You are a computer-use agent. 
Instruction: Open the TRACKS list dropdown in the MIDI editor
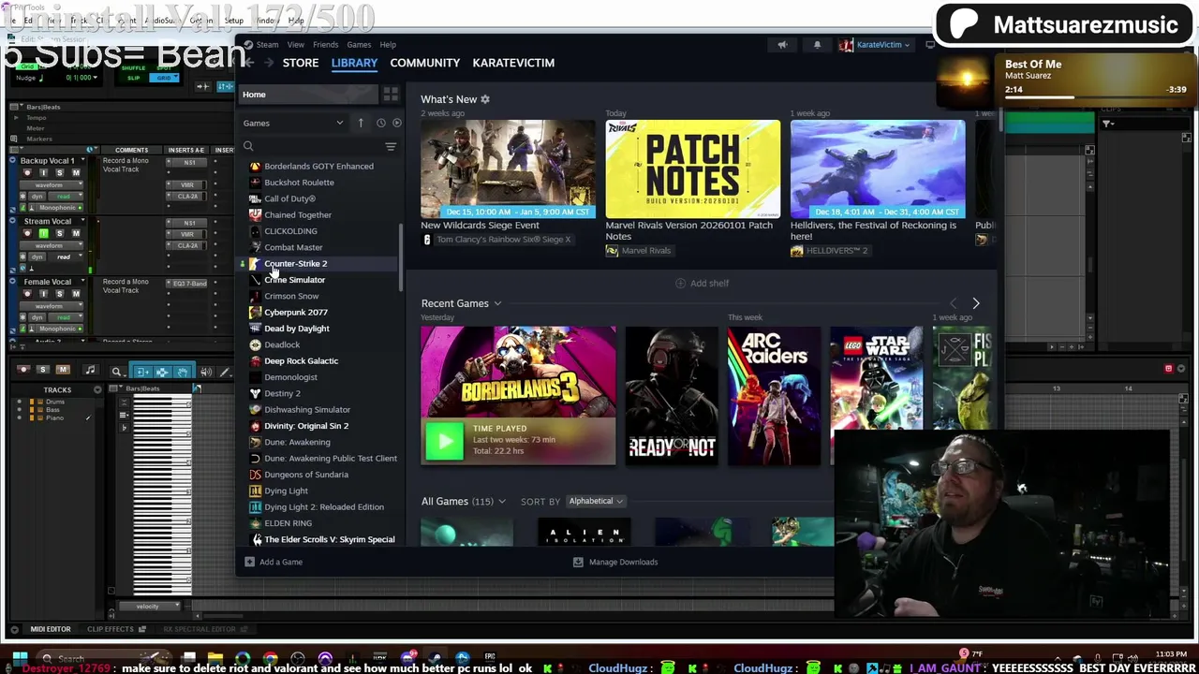pyautogui.click(x=97, y=389)
